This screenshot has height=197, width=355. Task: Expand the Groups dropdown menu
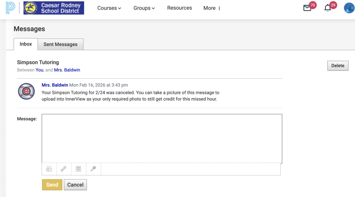[144, 8]
